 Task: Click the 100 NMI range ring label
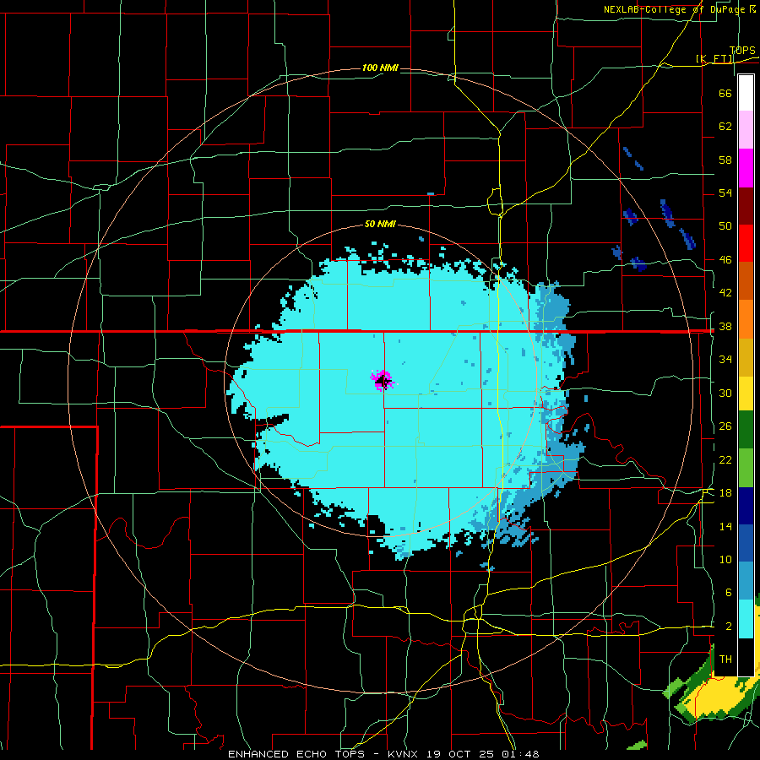pos(380,68)
